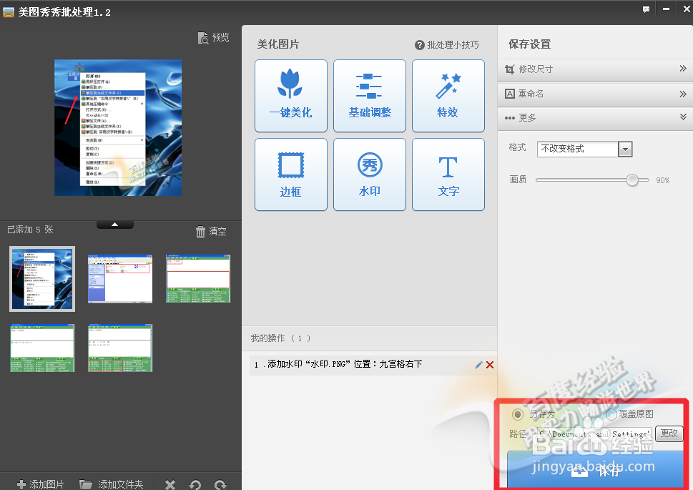Click 添加文件夹 to add a folder
This screenshot has height=490, width=693.
coord(112,484)
